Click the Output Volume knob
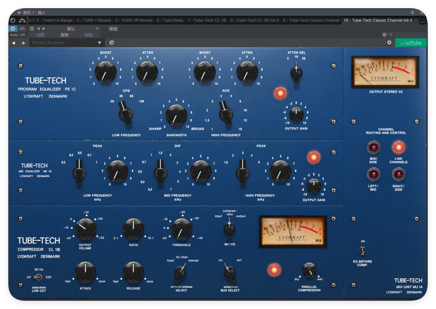Viewport: 436px width, 309px height. (x=86, y=229)
